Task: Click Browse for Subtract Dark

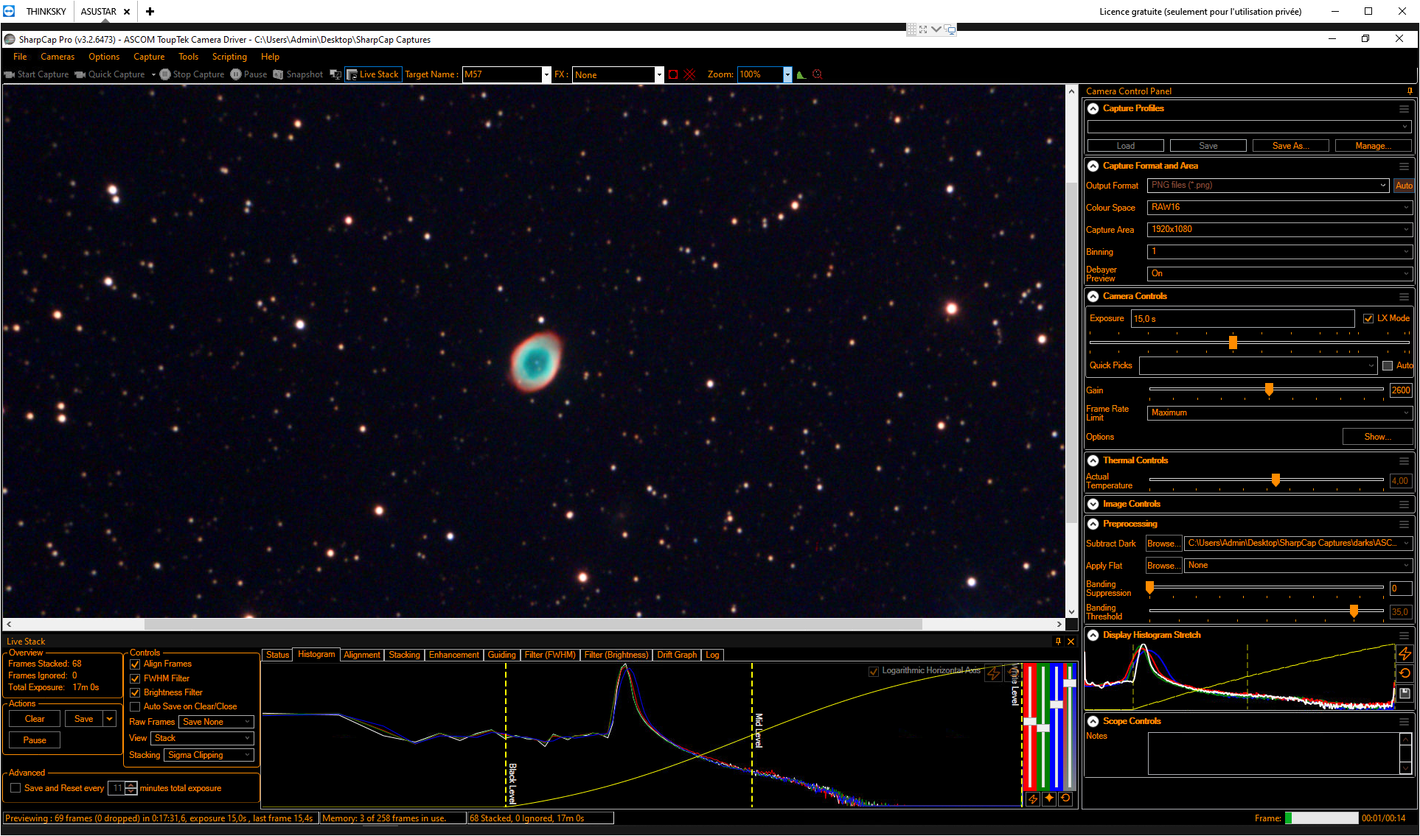Action: pyautogui.click(x=1163, y=544)
